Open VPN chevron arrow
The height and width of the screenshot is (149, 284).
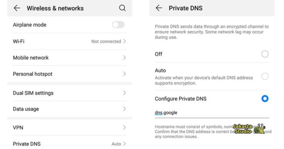tap(124, 128)
